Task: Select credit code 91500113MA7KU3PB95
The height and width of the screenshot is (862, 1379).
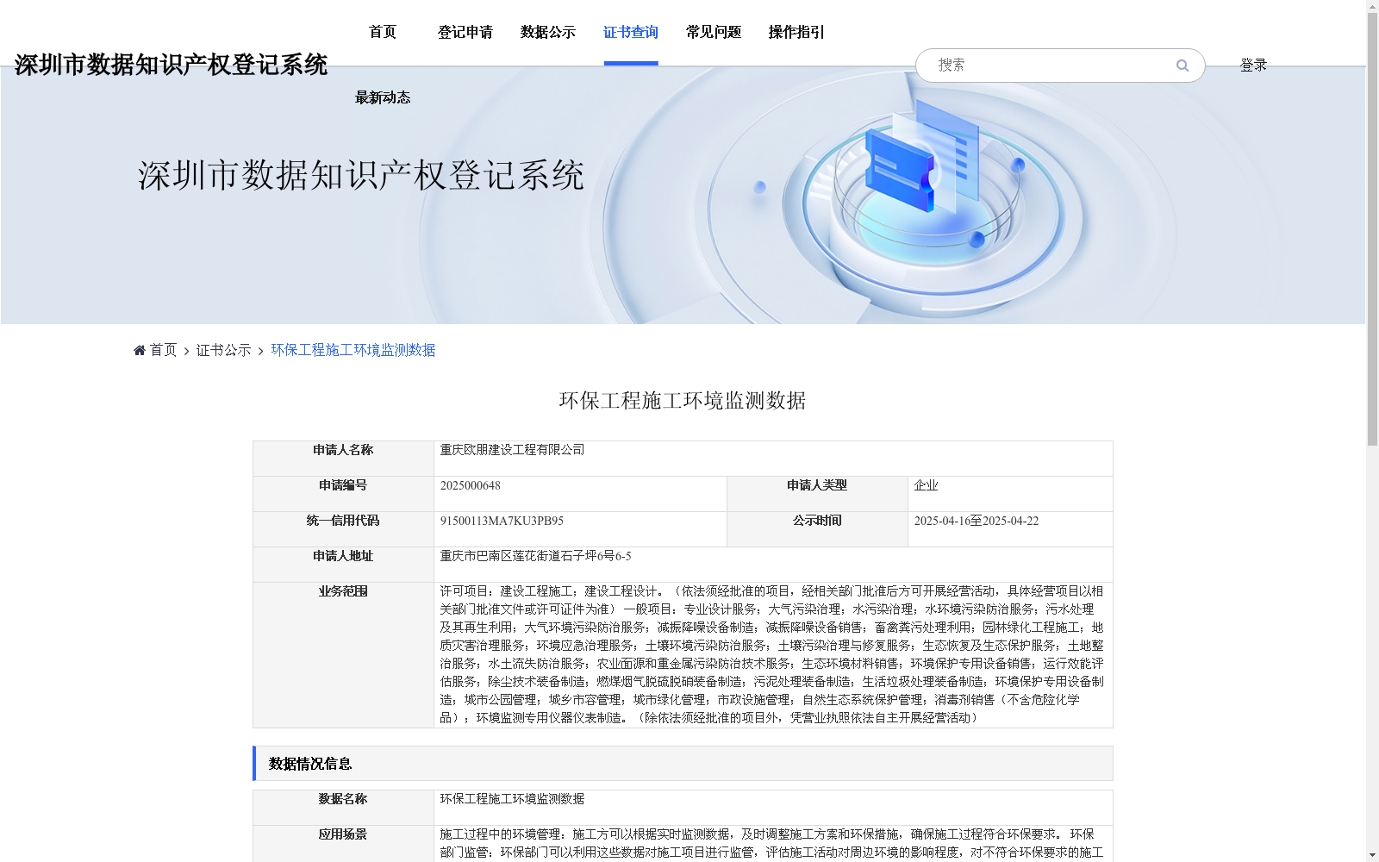Action: (502, 521)
